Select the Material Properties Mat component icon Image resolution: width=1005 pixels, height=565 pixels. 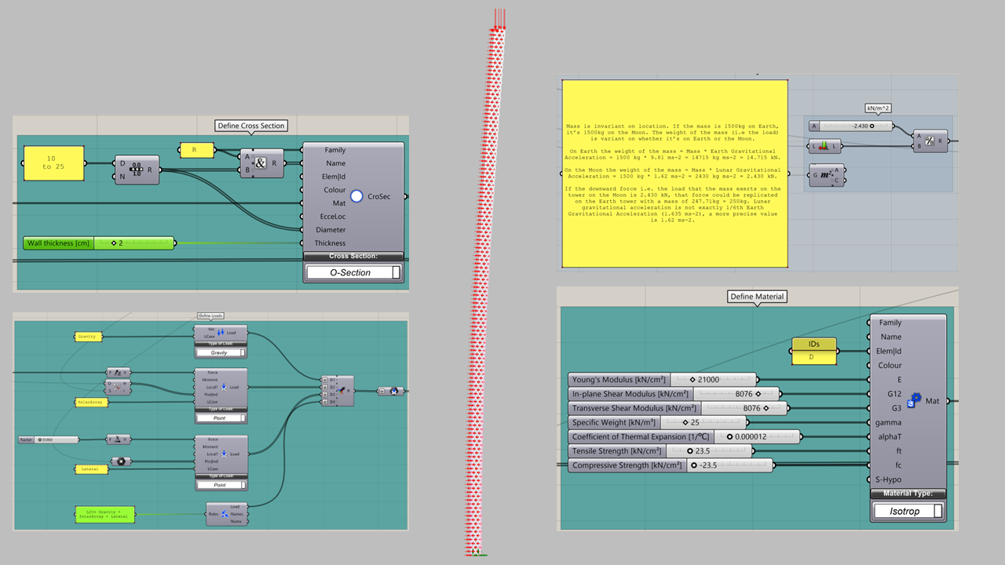coord(914,401)
